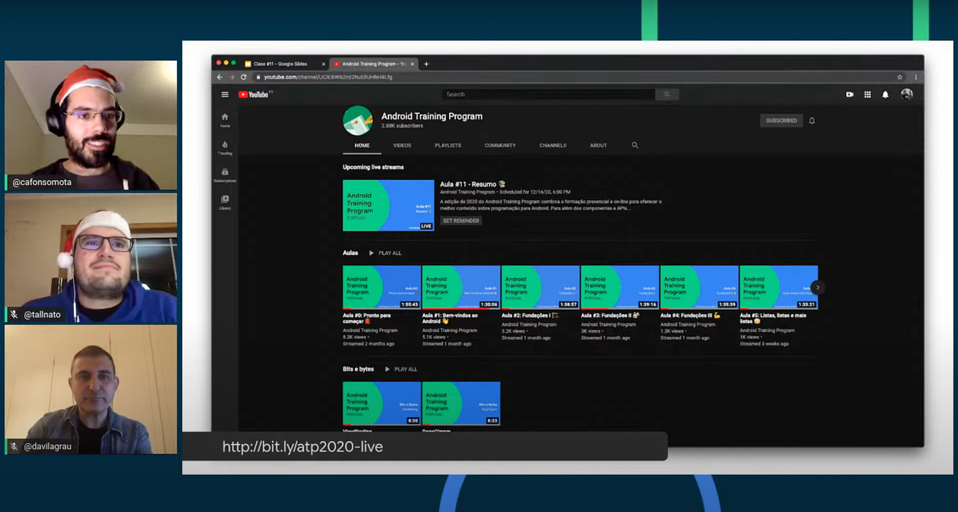Click the bell icon next to SUBSCRIBED
The width and height of the screenshot is (958, 512).
point(812,120)
